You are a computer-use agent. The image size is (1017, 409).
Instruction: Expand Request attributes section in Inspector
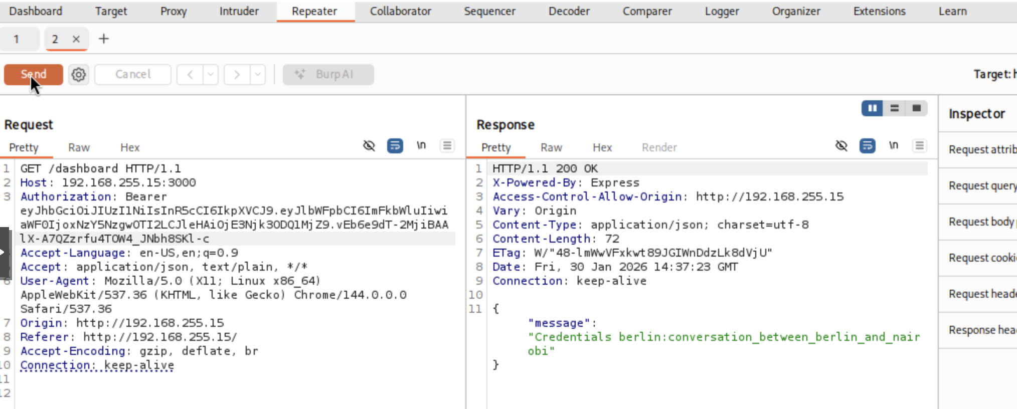982,149
